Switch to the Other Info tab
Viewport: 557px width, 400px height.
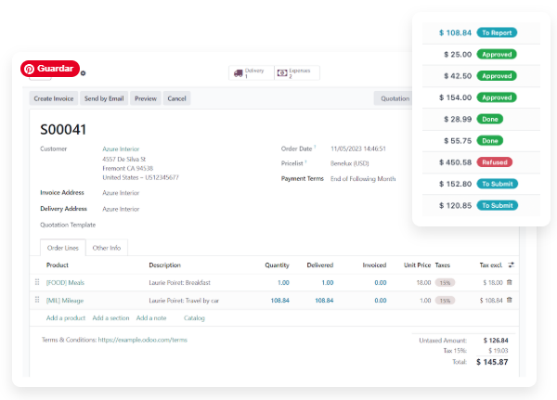click(x=107, y=248)
